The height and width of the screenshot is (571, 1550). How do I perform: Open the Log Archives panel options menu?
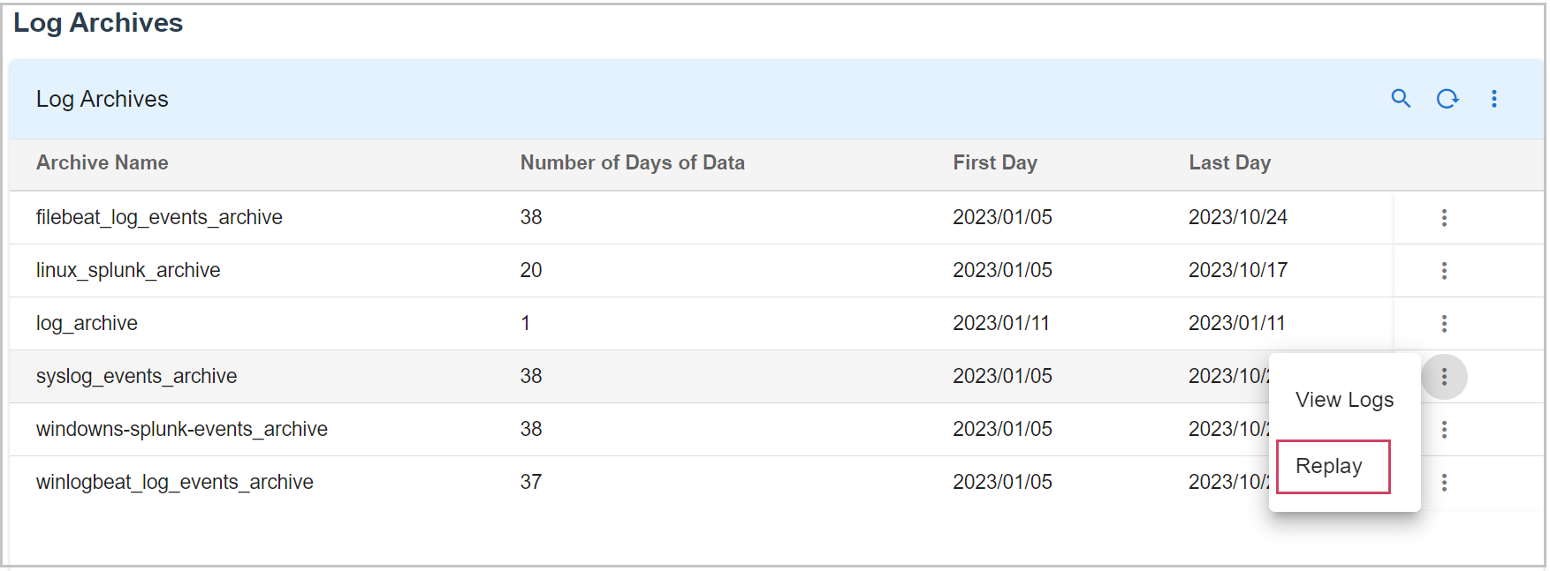tap(1494, 99)
